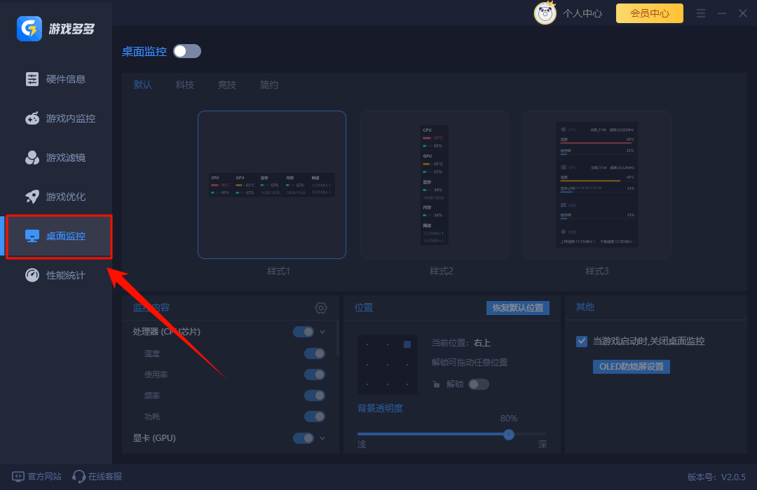Open monitoring content settings gear icon

click(x=321, y=308)
